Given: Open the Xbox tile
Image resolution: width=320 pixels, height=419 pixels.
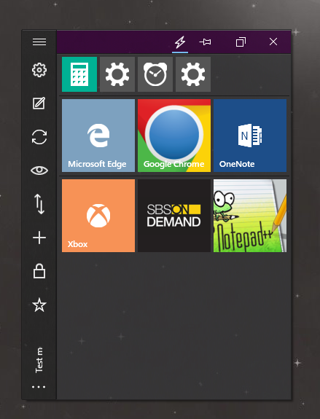Looking at the screenshot, I should click(98, 216).
